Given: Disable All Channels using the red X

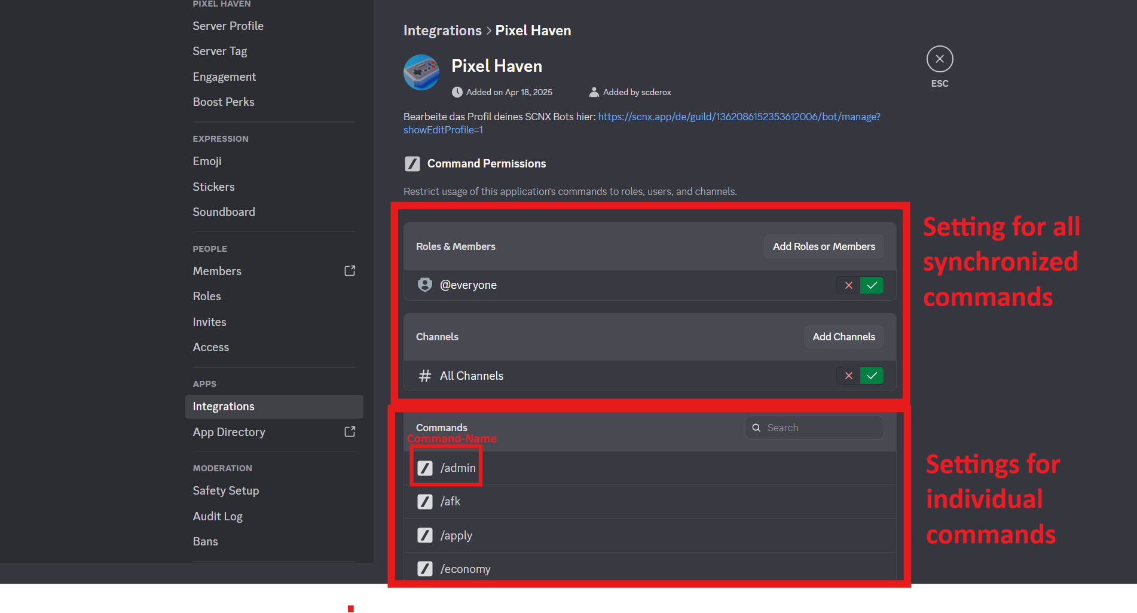Looking at the screenshot, I should (x=848, y=376).
